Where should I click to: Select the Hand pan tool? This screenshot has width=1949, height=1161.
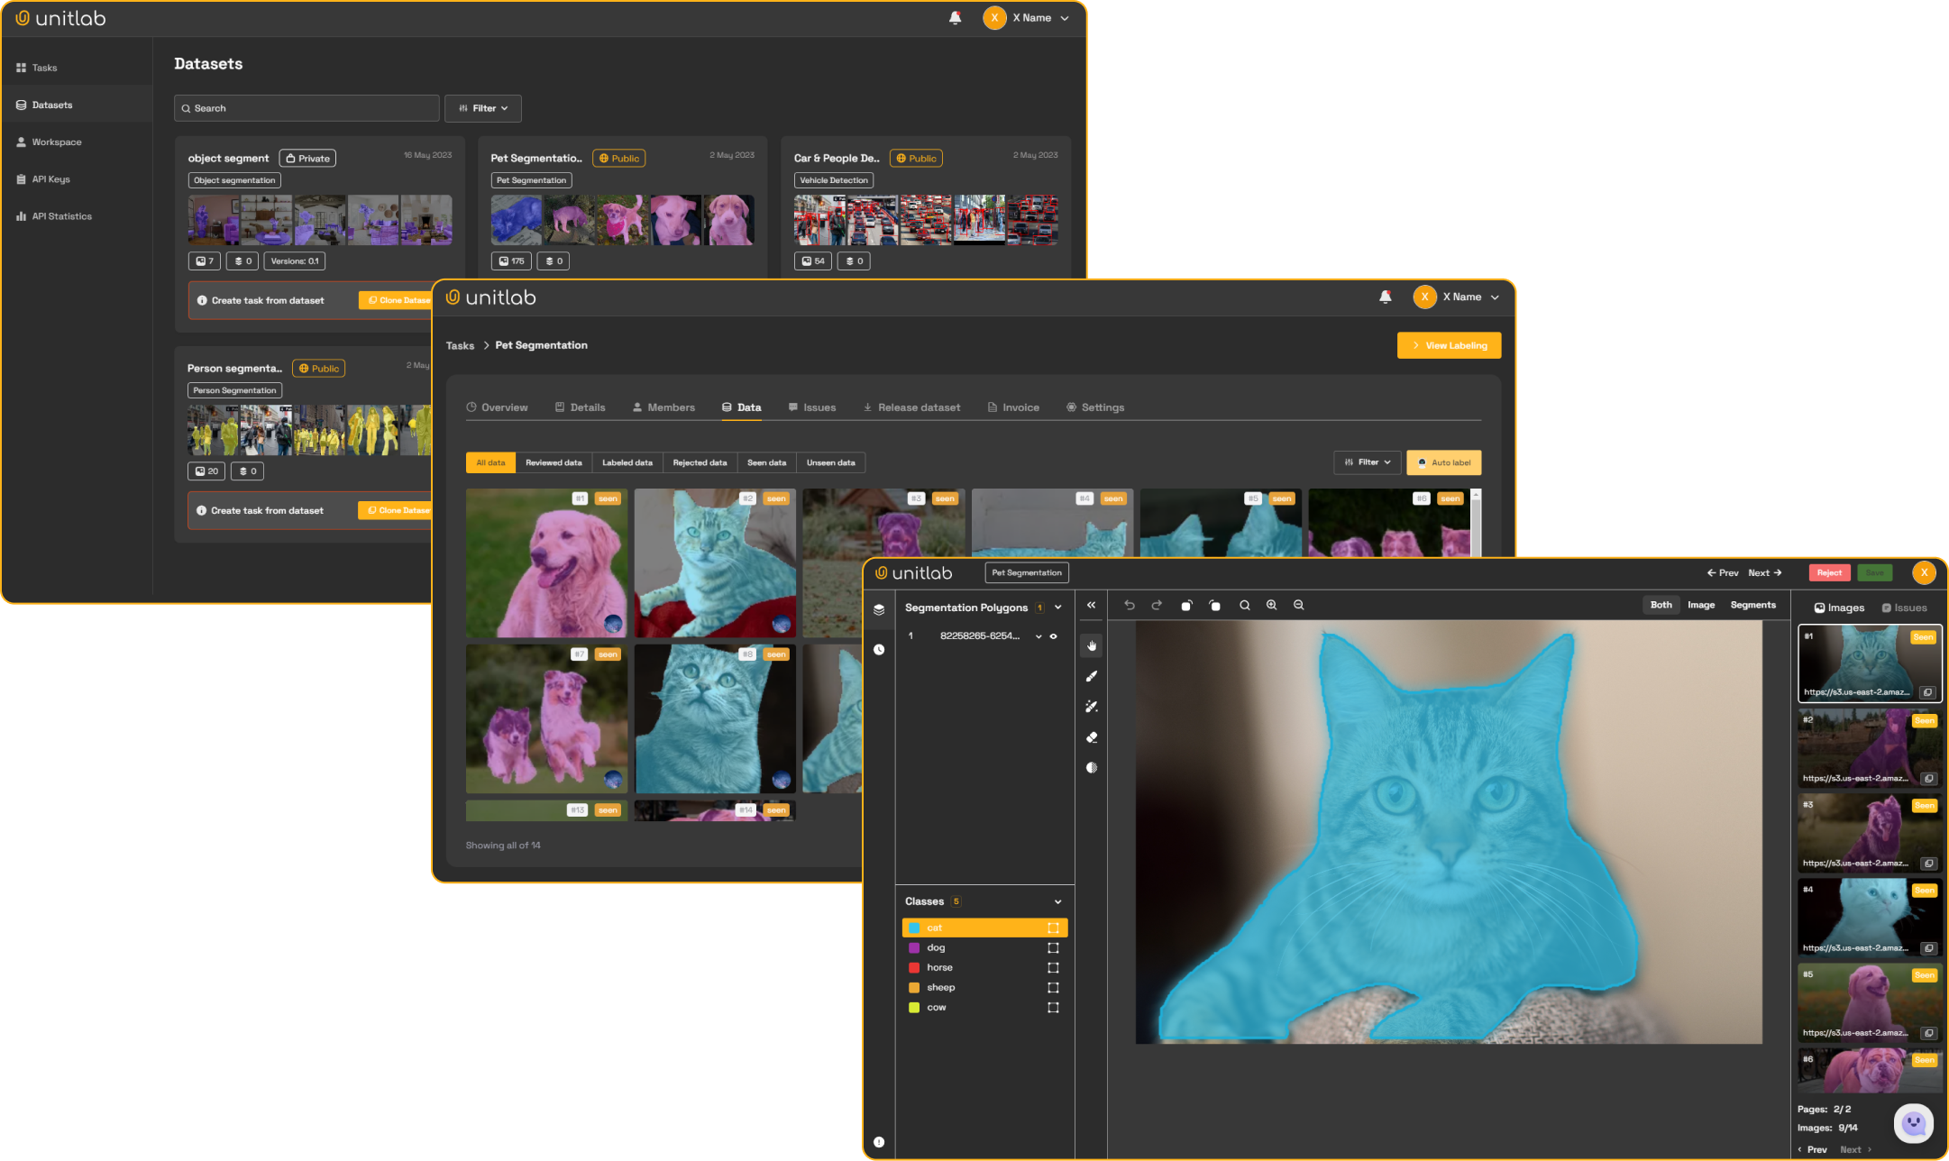[1092, 645]
